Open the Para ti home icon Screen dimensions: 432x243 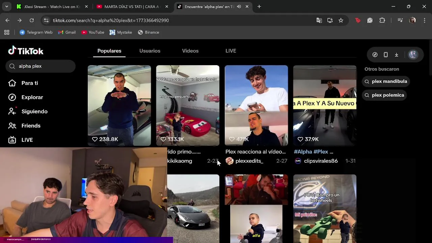[x=12, y=83]
